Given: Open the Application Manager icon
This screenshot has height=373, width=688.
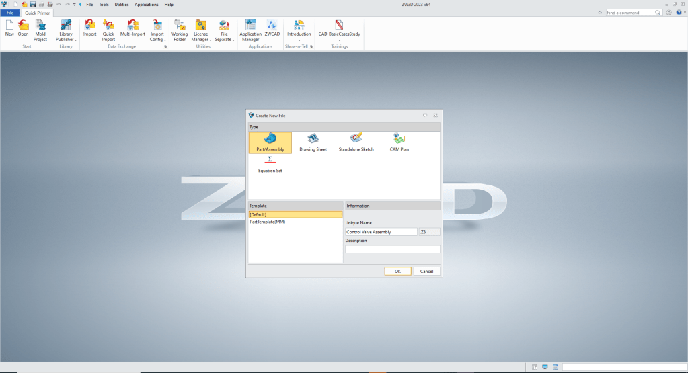Looking at the screenshot, I should 250,25.
